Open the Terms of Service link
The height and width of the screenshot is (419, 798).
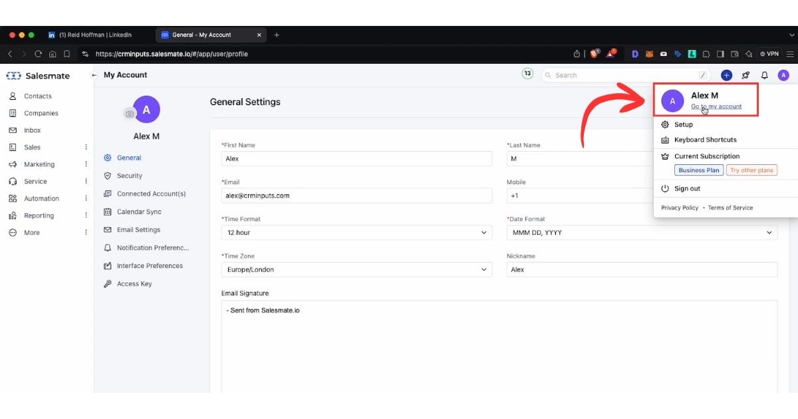(730, 208)
